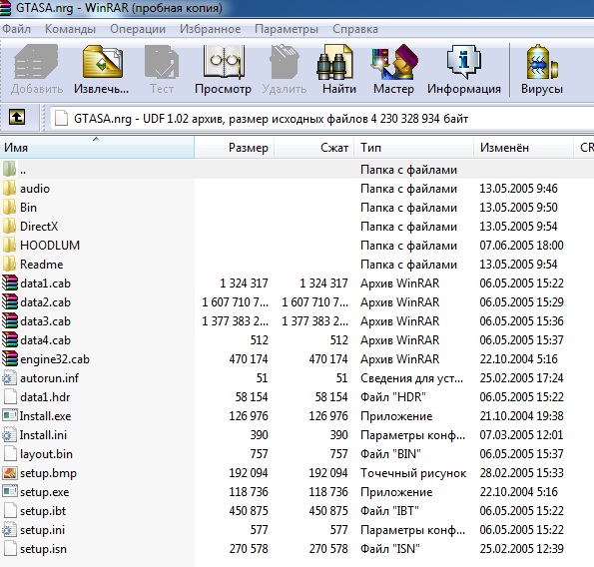This screenshot has height=567, width=594.
Task: Open the Операции menu
Action: (x=138, y=29)
